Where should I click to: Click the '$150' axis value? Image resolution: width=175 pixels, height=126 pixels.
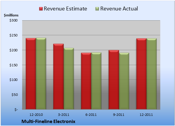click(13, 65)
